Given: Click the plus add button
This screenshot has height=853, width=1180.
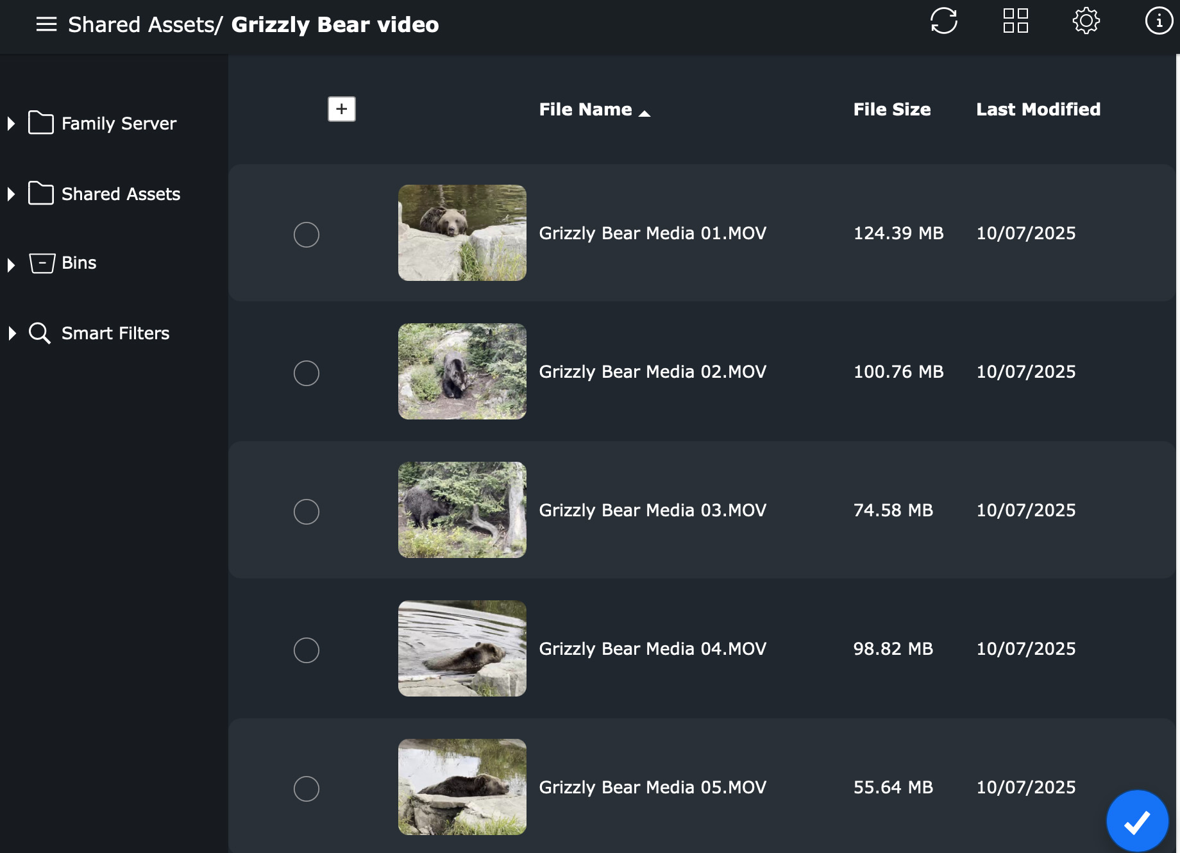Looking at the screenshot, I should pyautogui.click(x=341, y=109).
